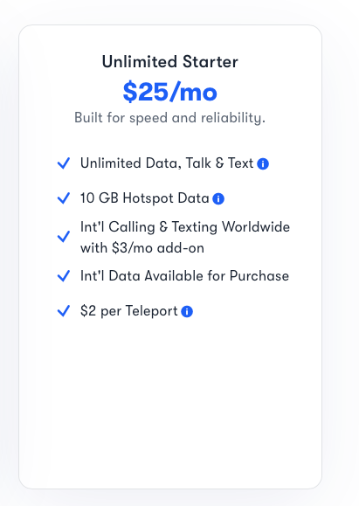
Task: Click 'Unlimited Data, Talk & Text' feature text
Action: (x=167, y=163)
